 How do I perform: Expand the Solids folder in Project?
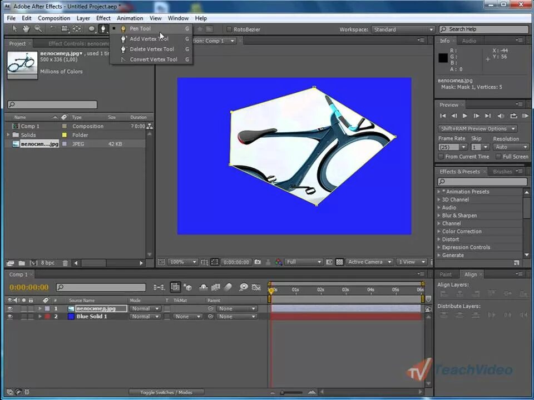pyautogui.click(x=8, y=135)
